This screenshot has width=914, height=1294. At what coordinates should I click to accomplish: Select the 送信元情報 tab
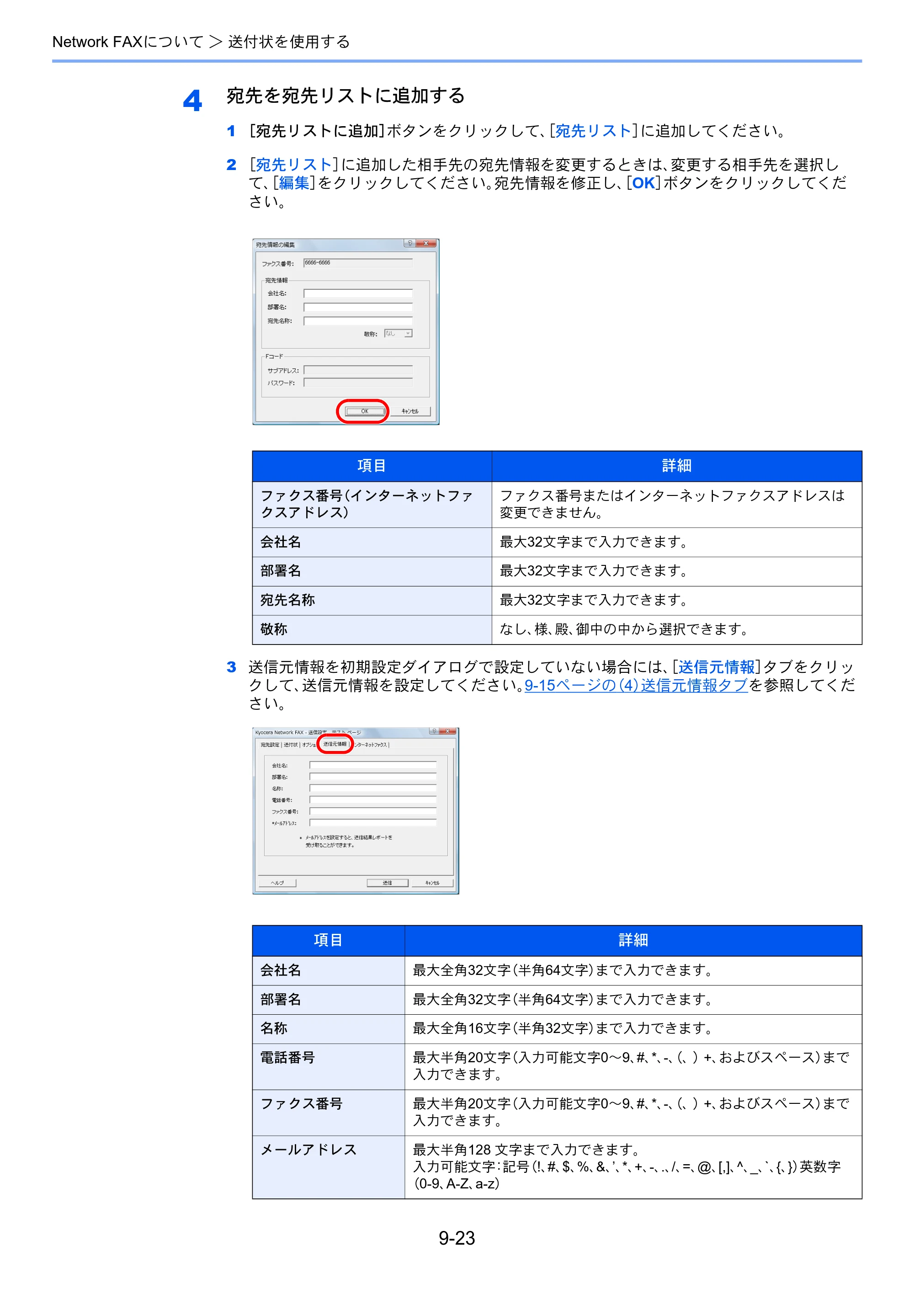(x=335, y=744)
